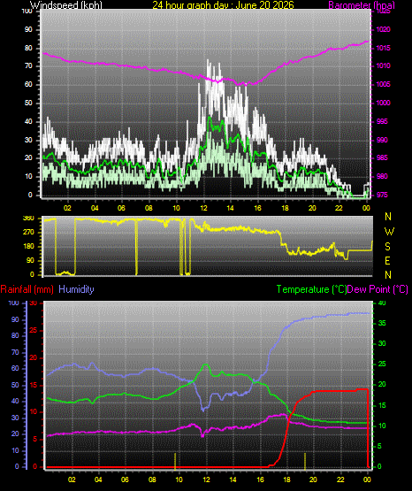Click 70 on the Windspeed axis
This screenshot has width=412, height=491.
pos(28,65)
